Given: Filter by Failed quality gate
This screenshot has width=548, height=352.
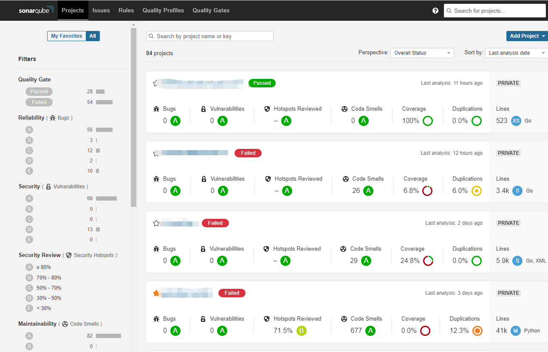Looking at the screenshot, I should tap(39, 102).
